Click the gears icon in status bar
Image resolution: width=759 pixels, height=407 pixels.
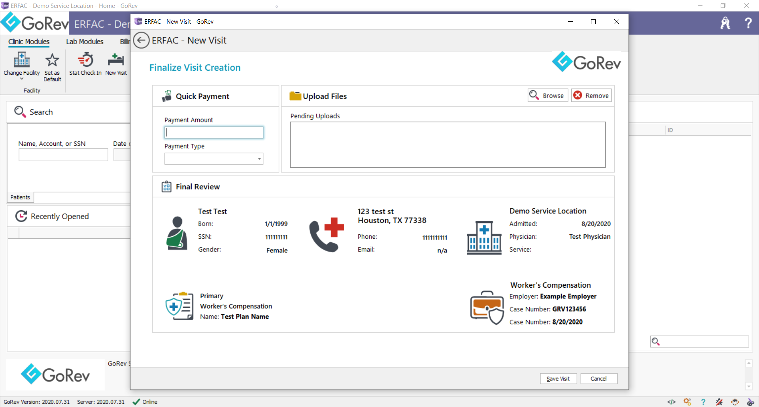pyautogui.click(x=687, y=402)
